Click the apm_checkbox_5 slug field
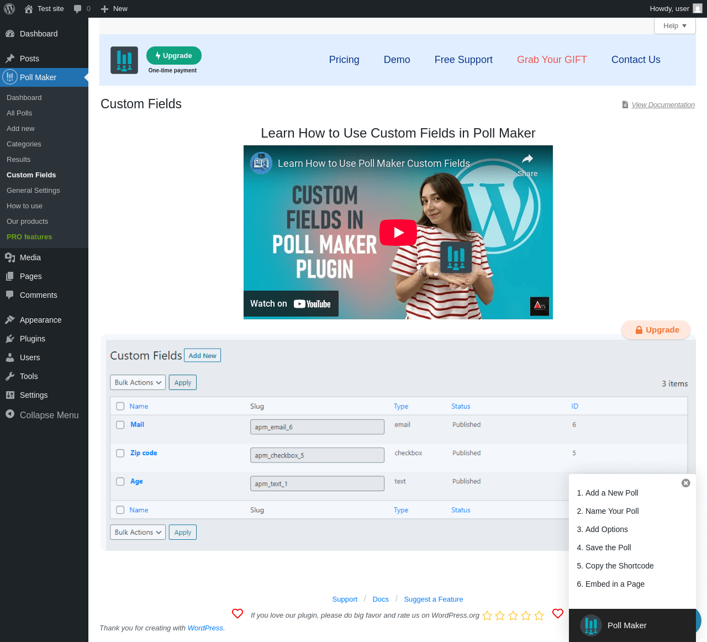Screen dimensions: 707x642 click(x=317, y=455)
